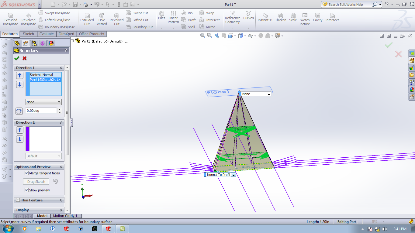Click the 0.00deg angle input field
415x233 pixels.
[41, 111]
